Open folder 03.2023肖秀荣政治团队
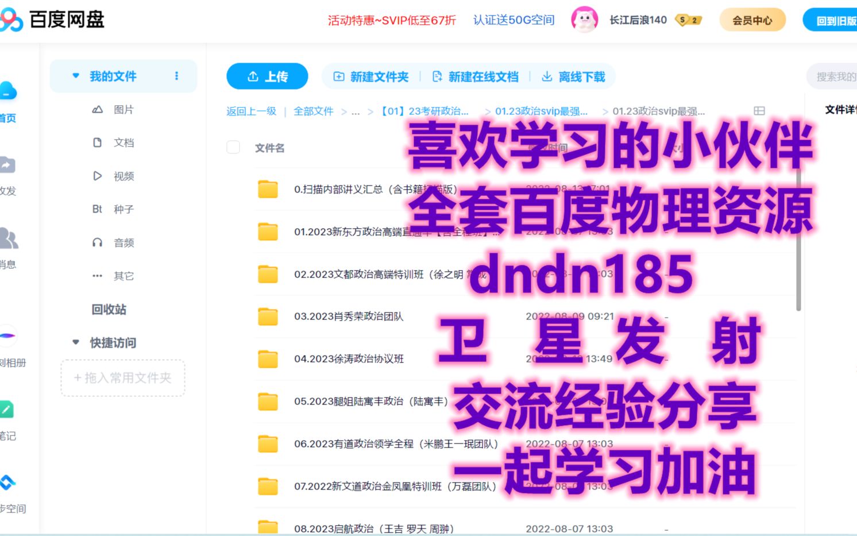 pos(349,317)
